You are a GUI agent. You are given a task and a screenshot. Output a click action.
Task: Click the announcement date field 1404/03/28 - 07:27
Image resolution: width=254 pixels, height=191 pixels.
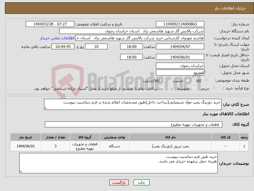point(50,24)
